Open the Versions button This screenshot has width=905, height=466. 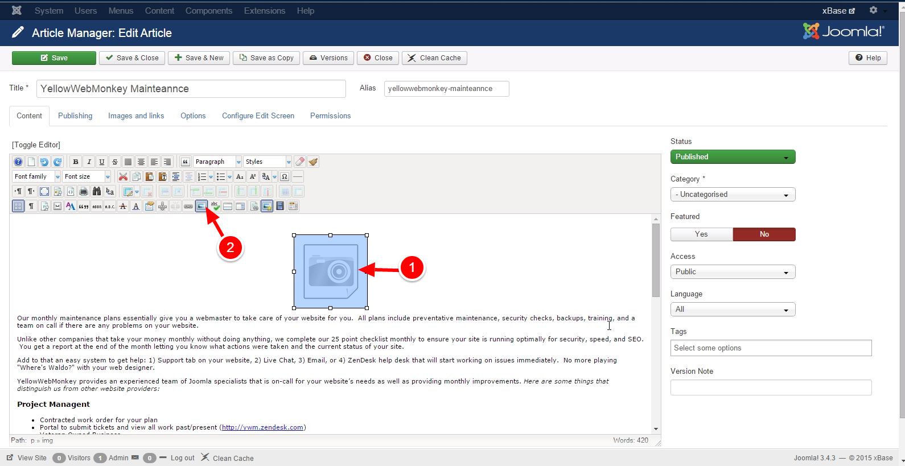point(328,58)
